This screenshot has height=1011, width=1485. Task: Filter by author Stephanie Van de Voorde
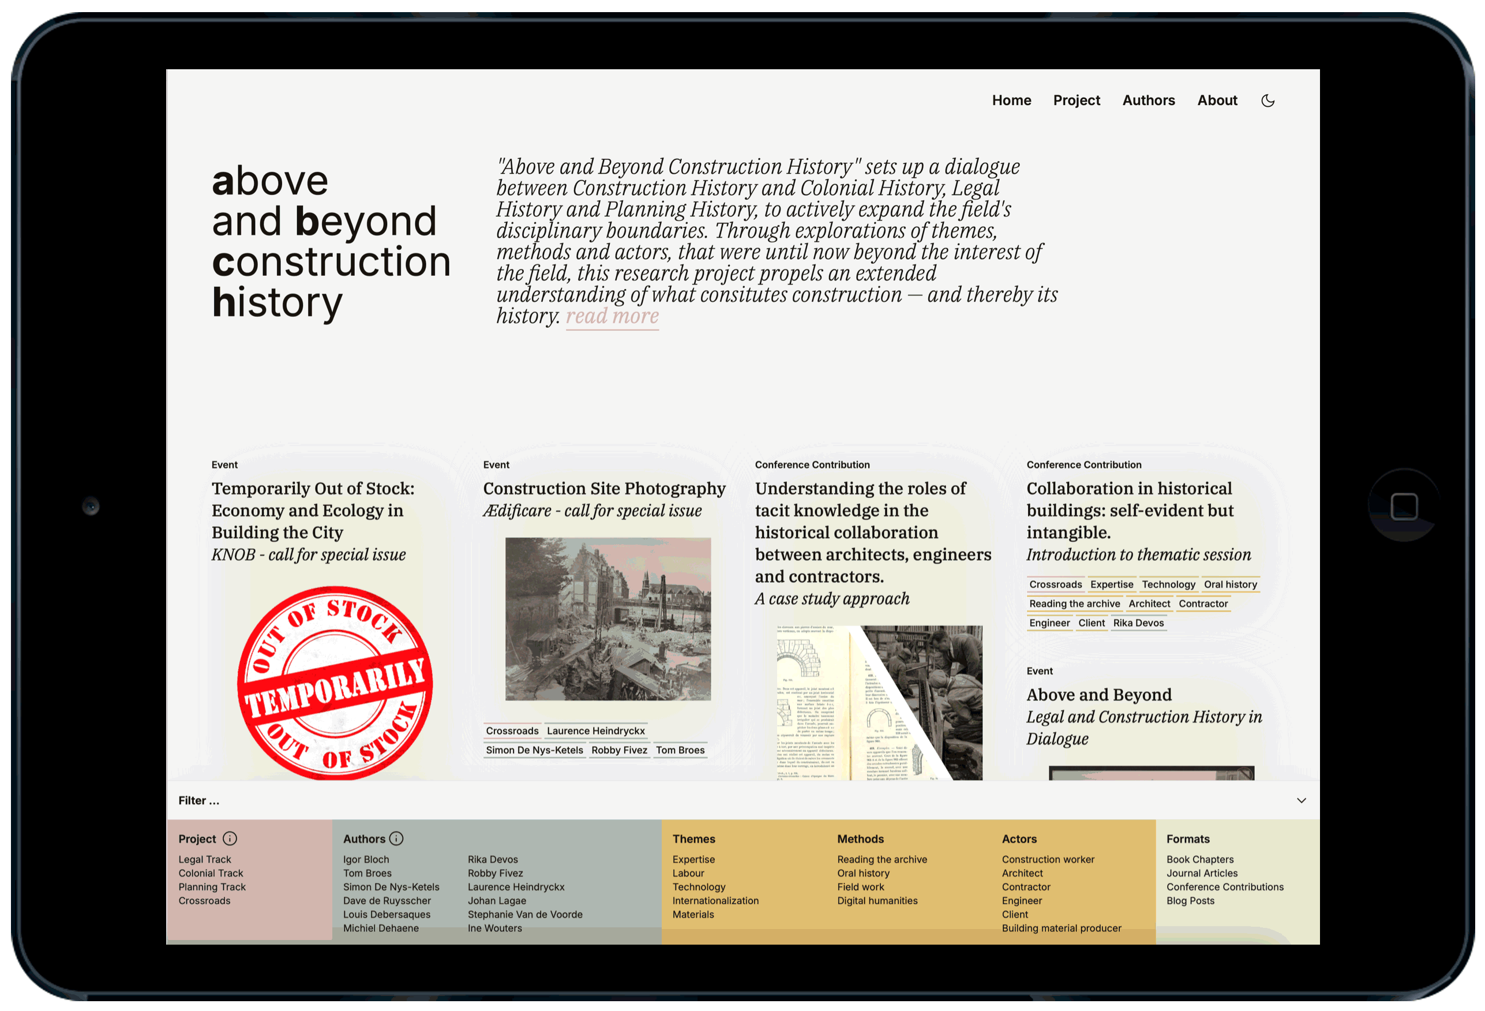pyautogui.click(x=525, y=915)
